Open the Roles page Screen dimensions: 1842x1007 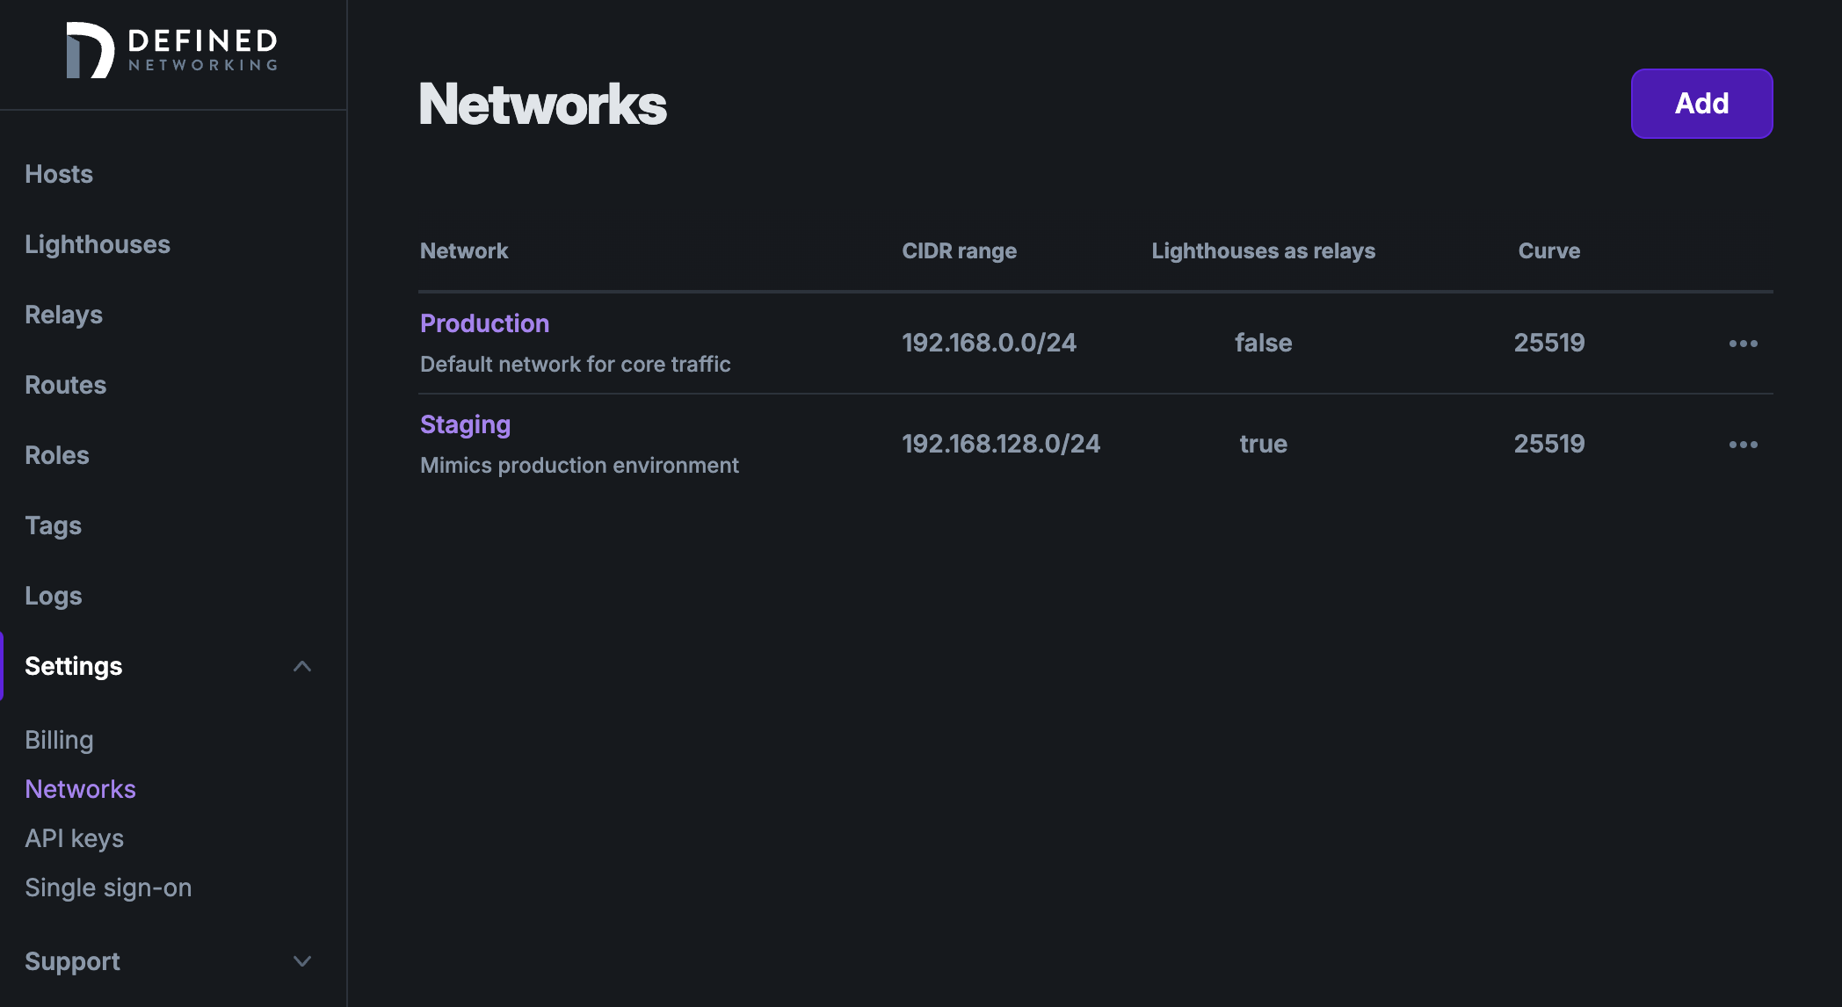coord(57,455)
